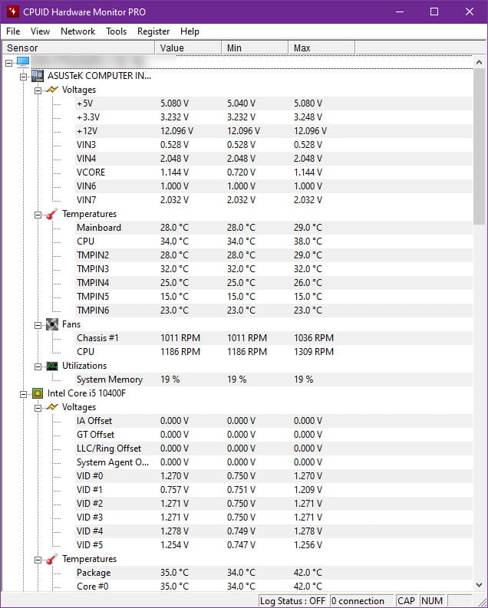This screenshot has width=488, height=608.
Task: Click the Min column header
Action: pos(255,48)
